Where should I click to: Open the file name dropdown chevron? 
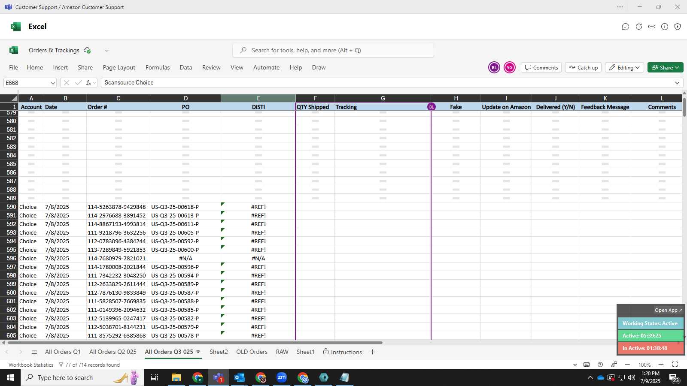click(107, 51)
